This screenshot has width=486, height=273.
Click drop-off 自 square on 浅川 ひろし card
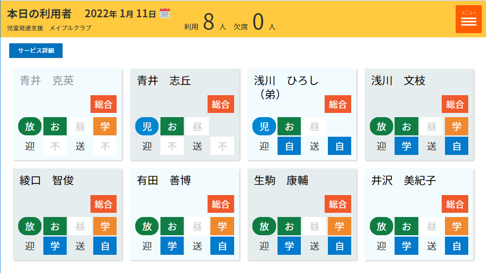[x=340, y=146]
